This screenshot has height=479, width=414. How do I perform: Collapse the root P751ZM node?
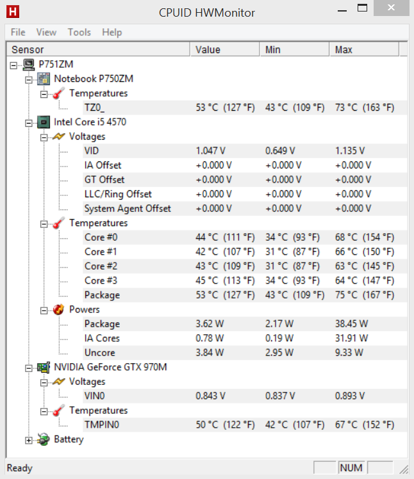[x=13, y=65]
